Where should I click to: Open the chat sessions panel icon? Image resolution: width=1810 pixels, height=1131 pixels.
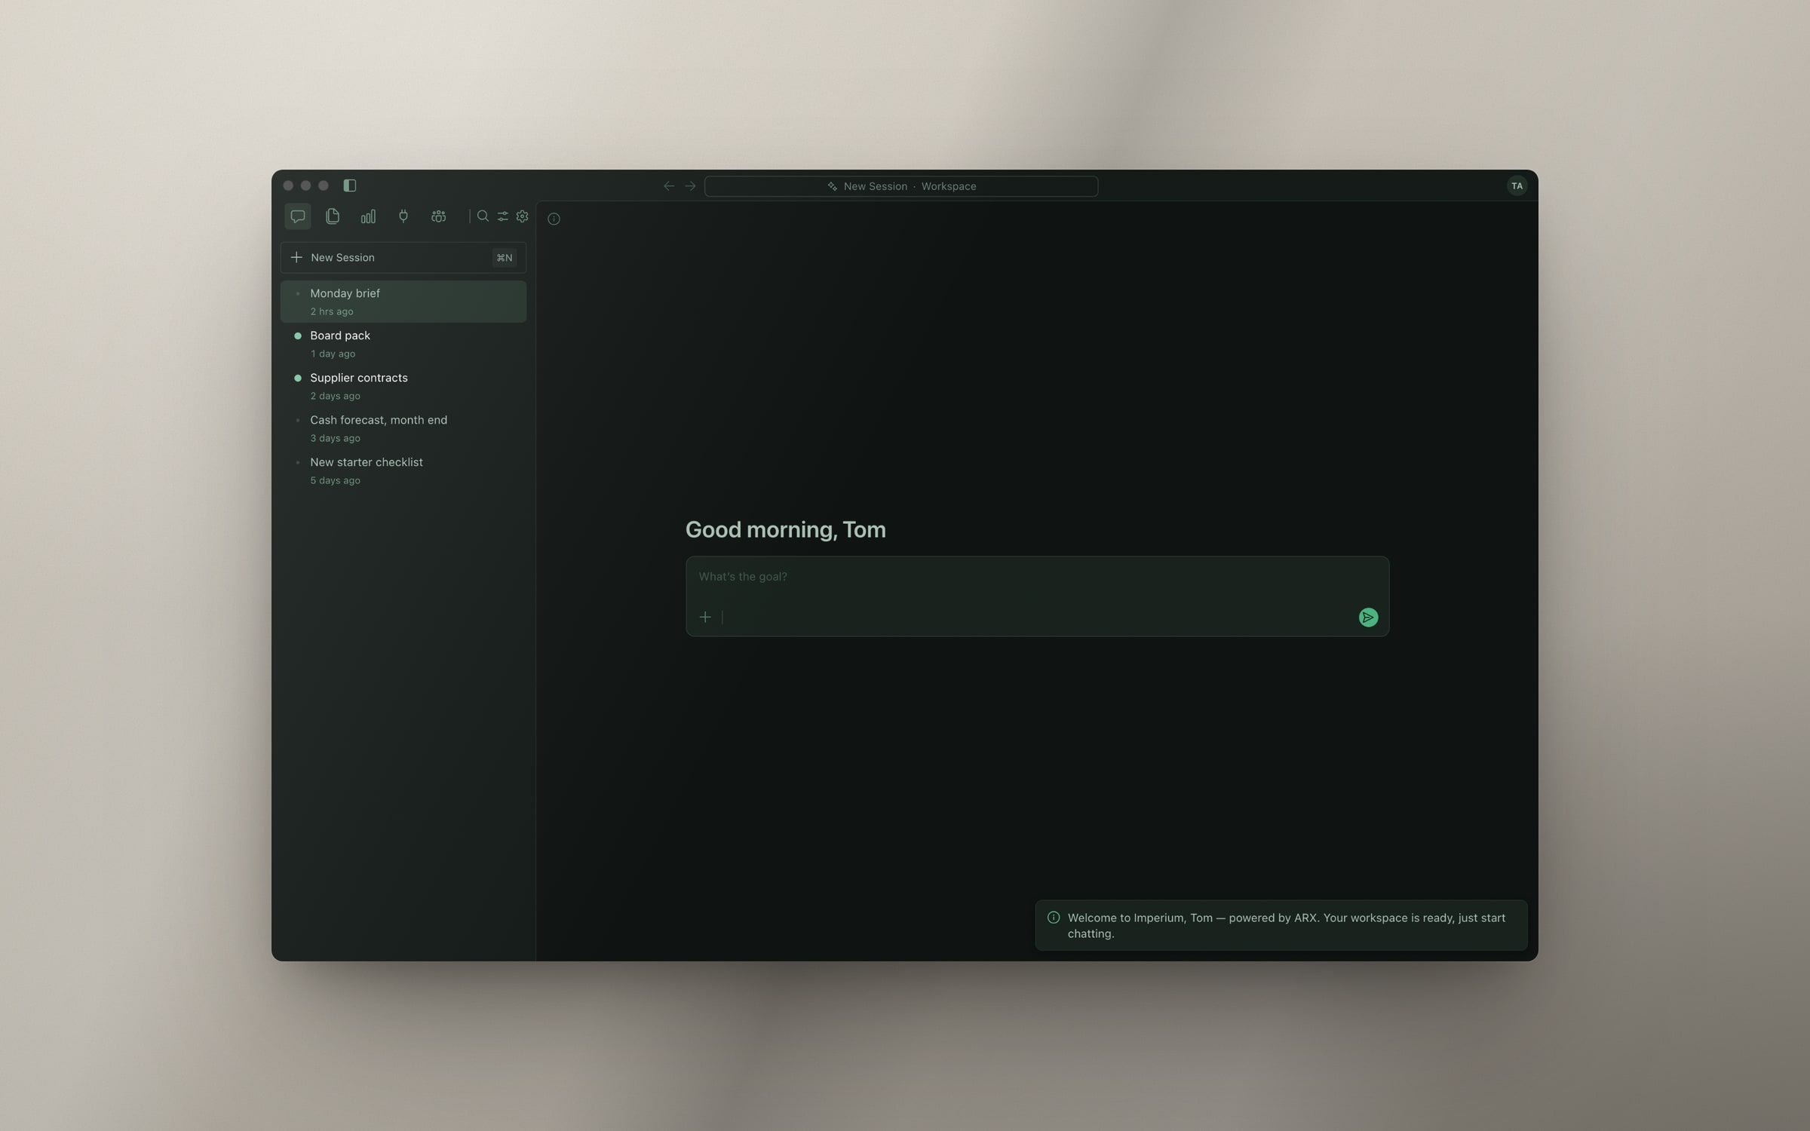click(x=298, y=216)
